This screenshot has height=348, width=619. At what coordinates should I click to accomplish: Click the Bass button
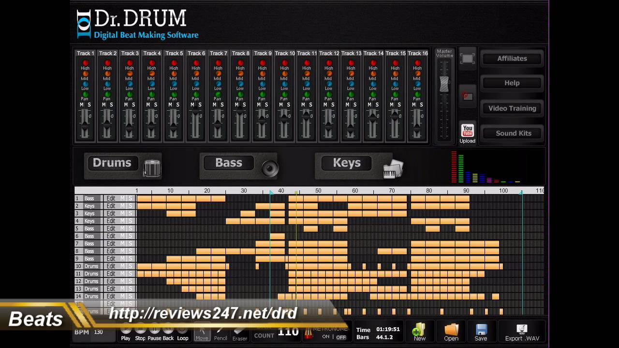point(229,163)
